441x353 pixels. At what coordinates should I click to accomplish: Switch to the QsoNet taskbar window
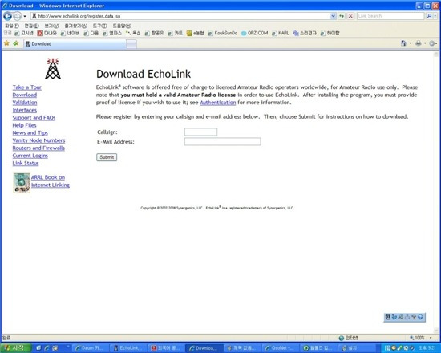[x=280, y=348]
